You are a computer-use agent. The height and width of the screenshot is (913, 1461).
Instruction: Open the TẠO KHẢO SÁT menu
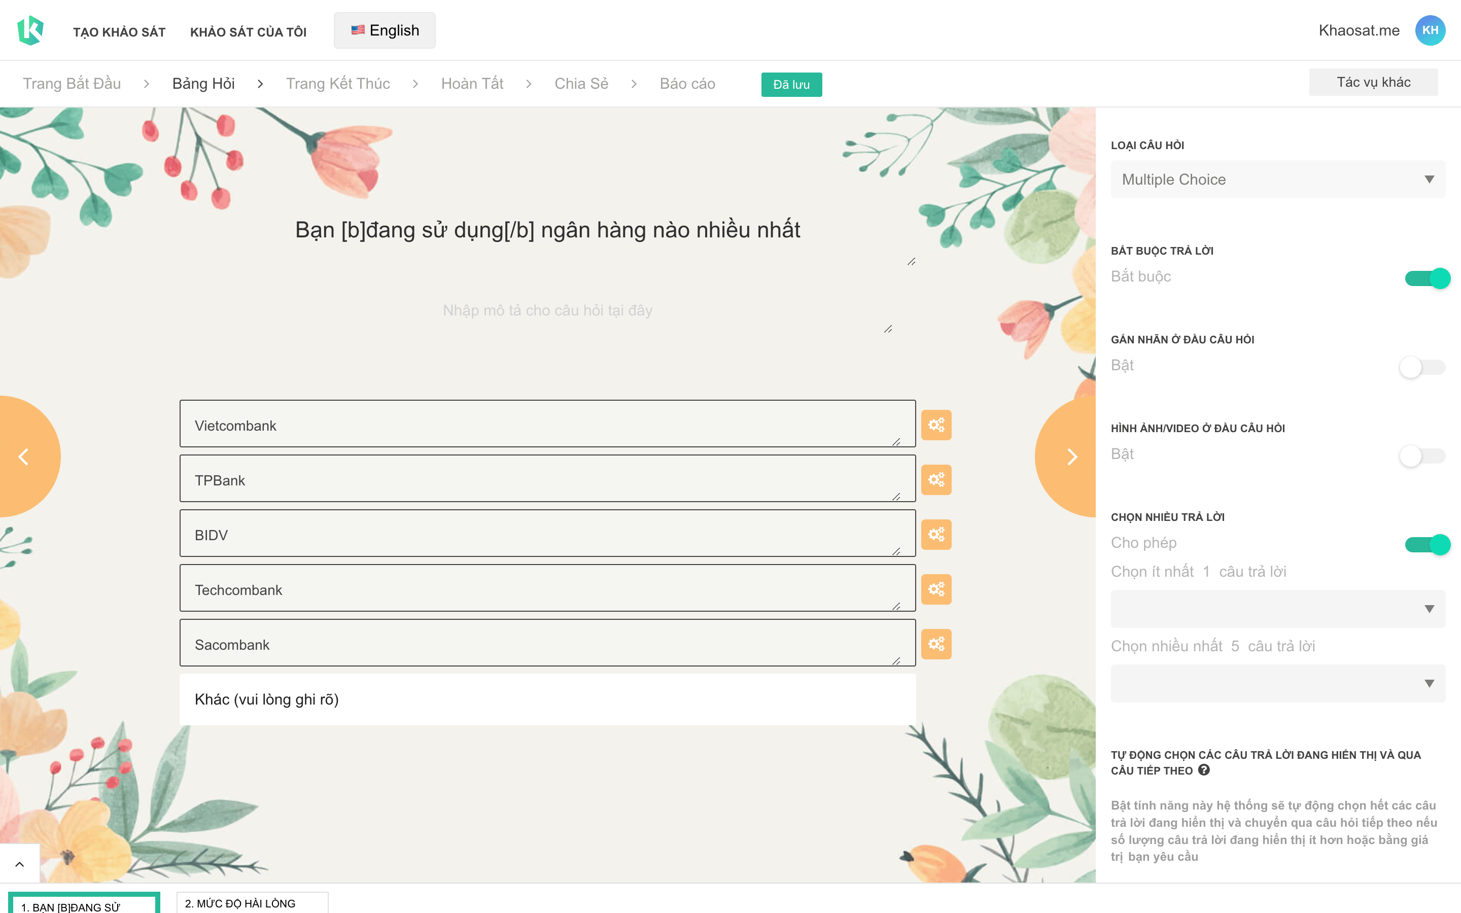[119, 32]
